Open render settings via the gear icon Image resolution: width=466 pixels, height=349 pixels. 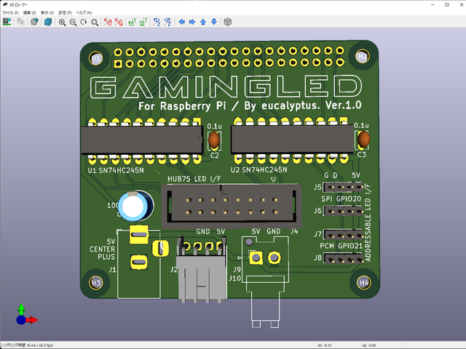click(x=35, y=22)
